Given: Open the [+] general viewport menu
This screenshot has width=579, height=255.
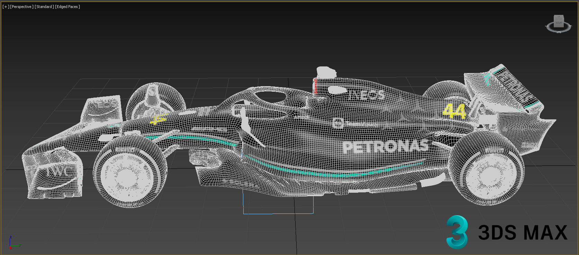Looking at the screenshot, I should click(6, 7).
